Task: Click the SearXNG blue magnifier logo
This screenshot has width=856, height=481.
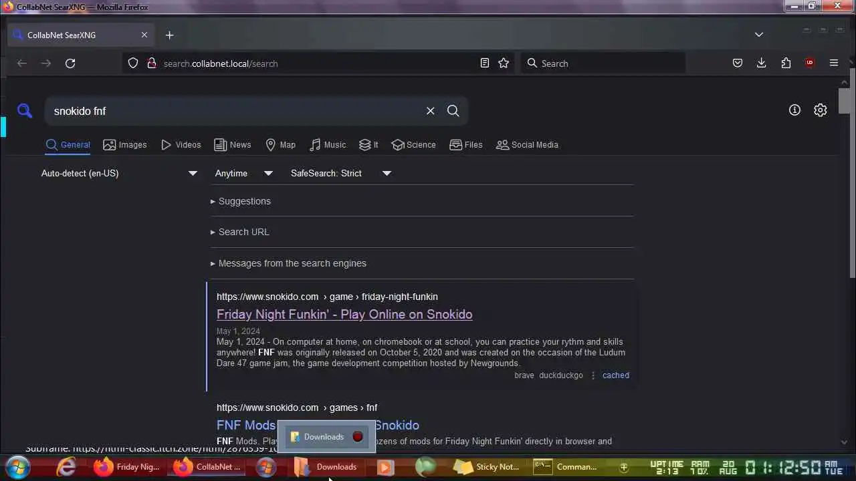Action: (25, 111)
